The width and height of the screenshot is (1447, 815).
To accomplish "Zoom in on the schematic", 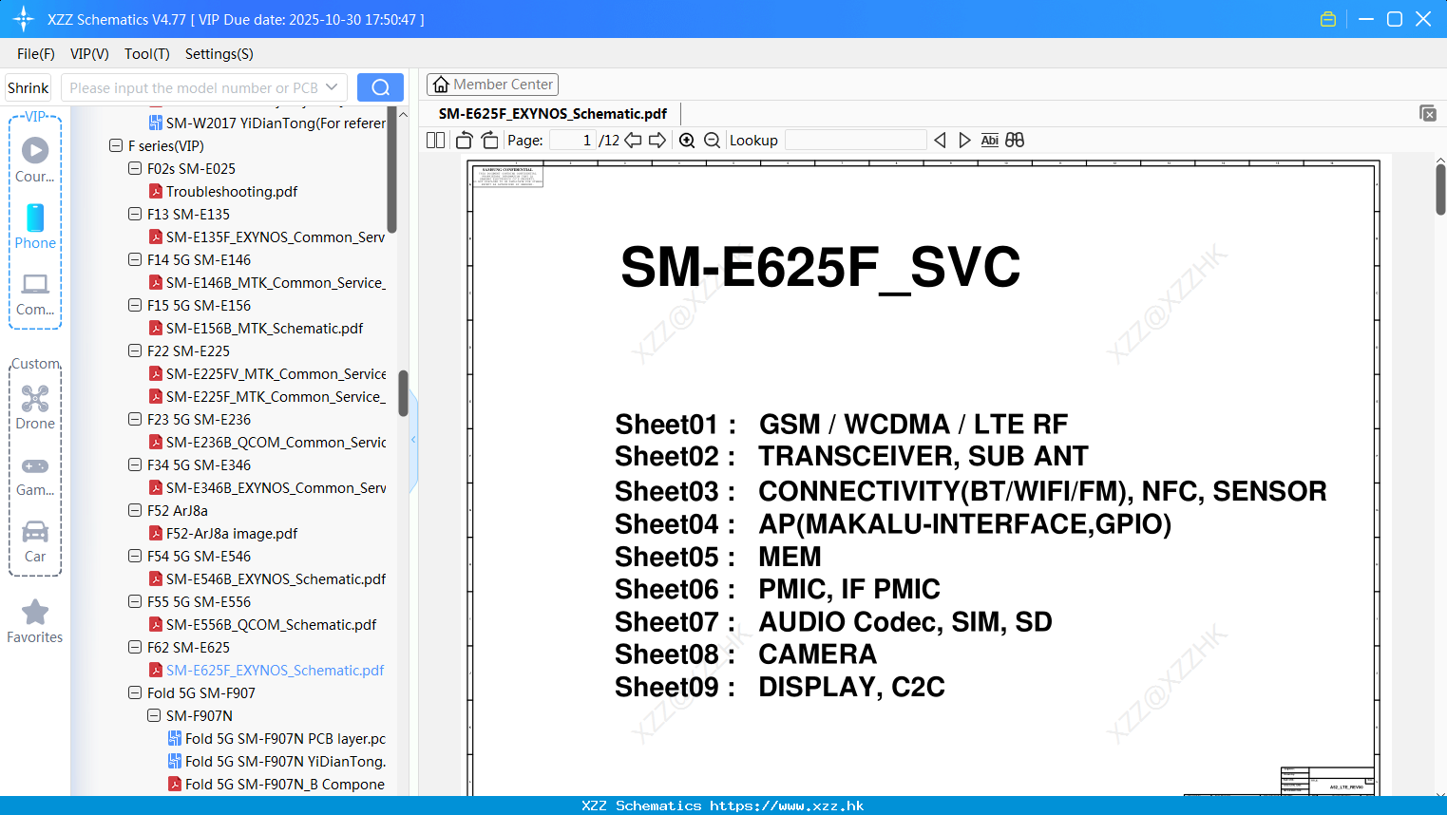I will pyautogui.click(x=687, y=141).
